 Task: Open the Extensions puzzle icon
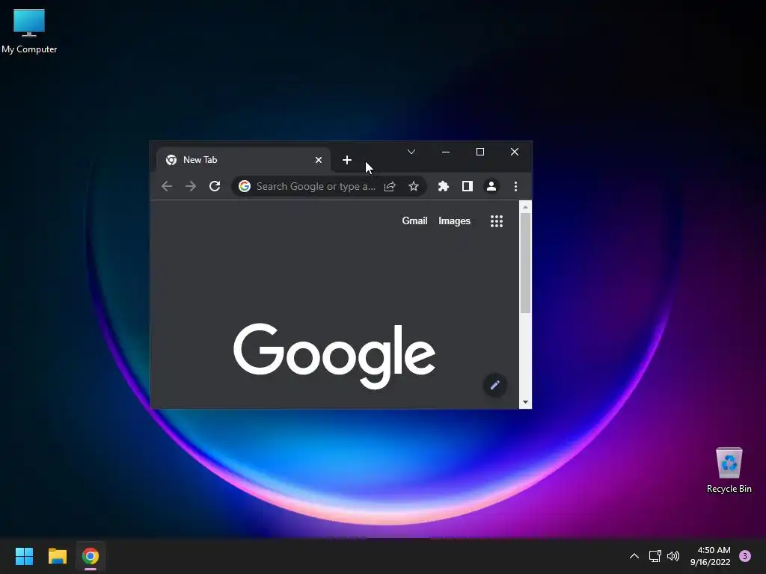pos(443,186)
